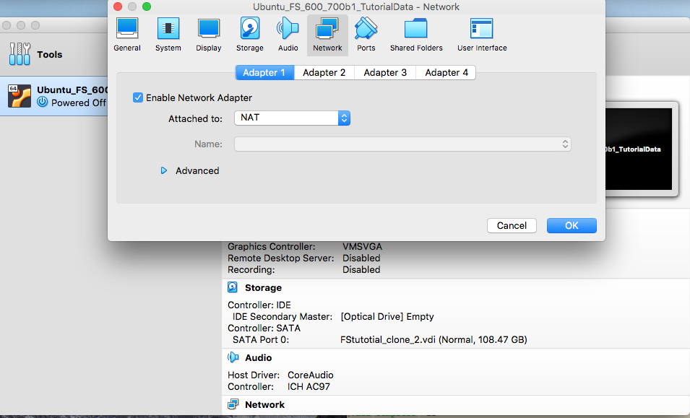Go to the Audio settings section

pyautogui.click(x=288, y=35)
